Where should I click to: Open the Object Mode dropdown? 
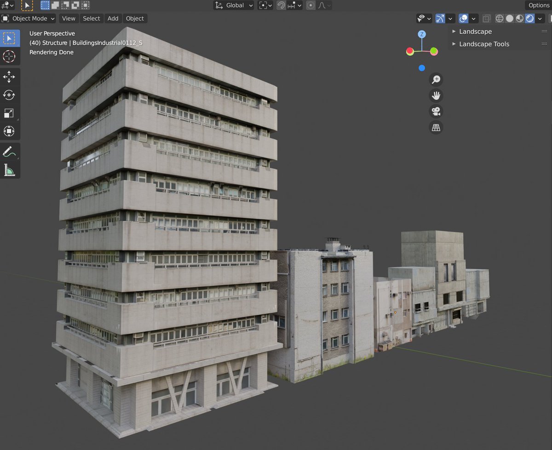point(29,18)
